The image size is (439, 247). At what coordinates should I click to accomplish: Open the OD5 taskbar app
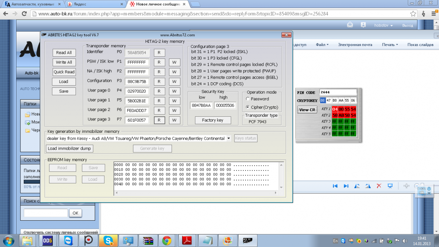pyautogui.click(x=48, y=240)
